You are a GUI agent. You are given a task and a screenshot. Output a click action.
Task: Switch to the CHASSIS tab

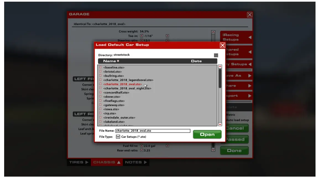107,163
